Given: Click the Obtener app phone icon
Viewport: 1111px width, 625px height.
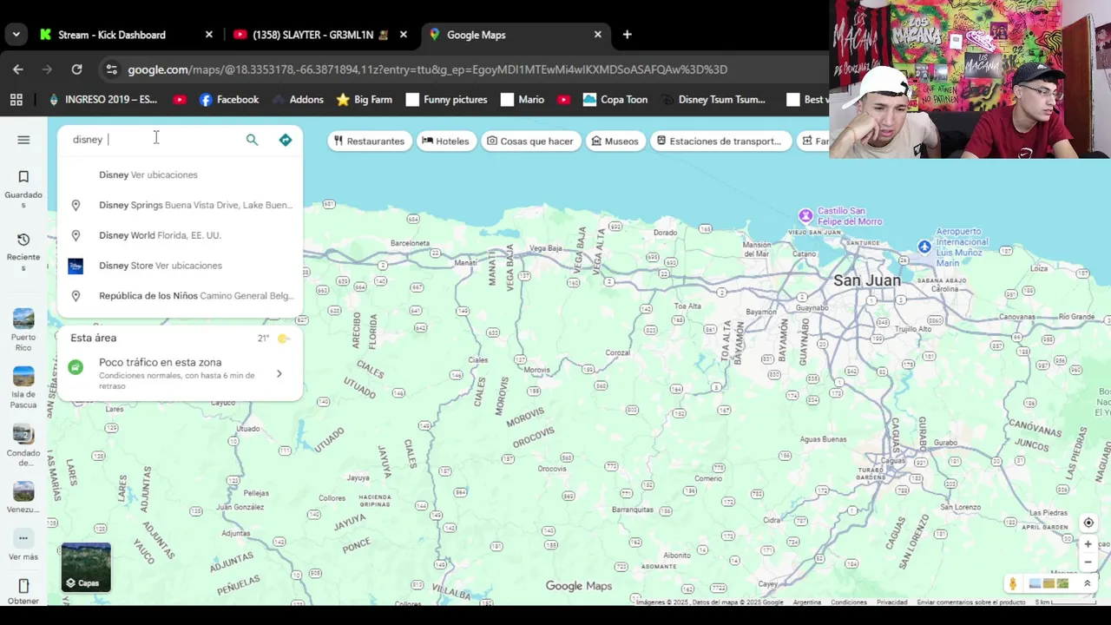Looking at the screenshot, I should pyautogui.click(x=23, y=586).
